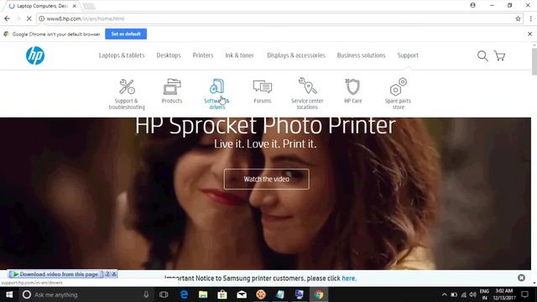Show hidden system tray icons
Viewport: 537px width, 302px height.
point(444,294)
